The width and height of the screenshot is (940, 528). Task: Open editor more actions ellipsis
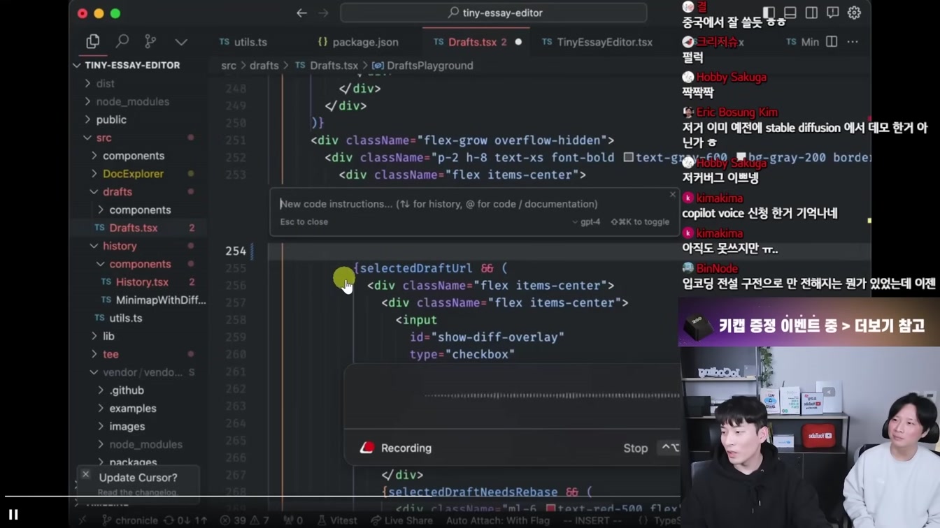(x=853, y=42)
